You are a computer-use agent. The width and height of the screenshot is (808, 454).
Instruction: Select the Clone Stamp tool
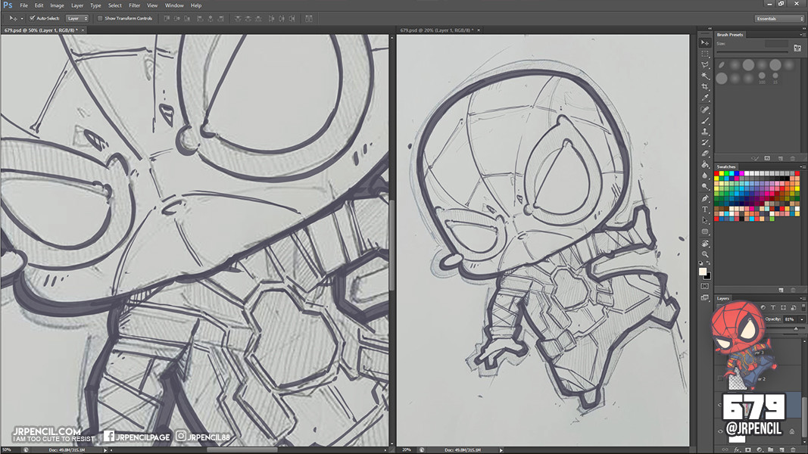(x=705, y=132)
